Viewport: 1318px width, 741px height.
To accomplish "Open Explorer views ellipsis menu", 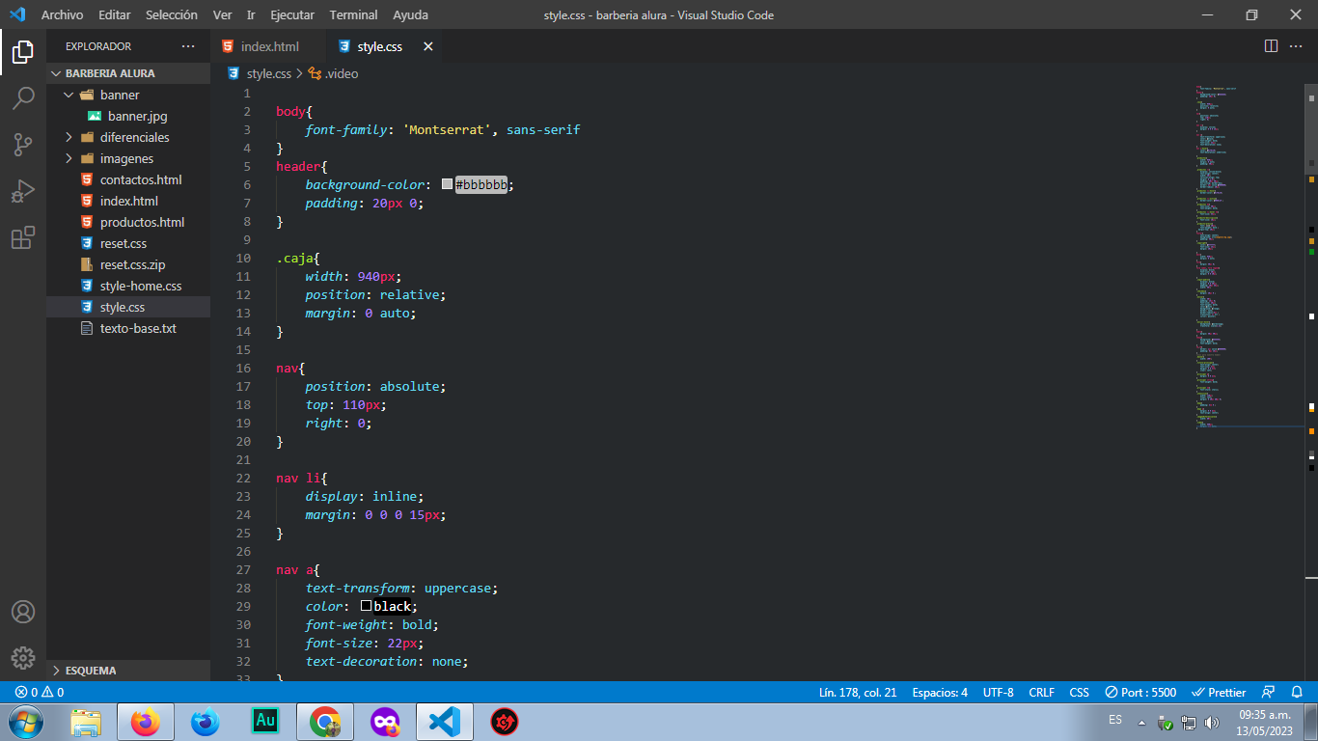I will click(188, 46).
